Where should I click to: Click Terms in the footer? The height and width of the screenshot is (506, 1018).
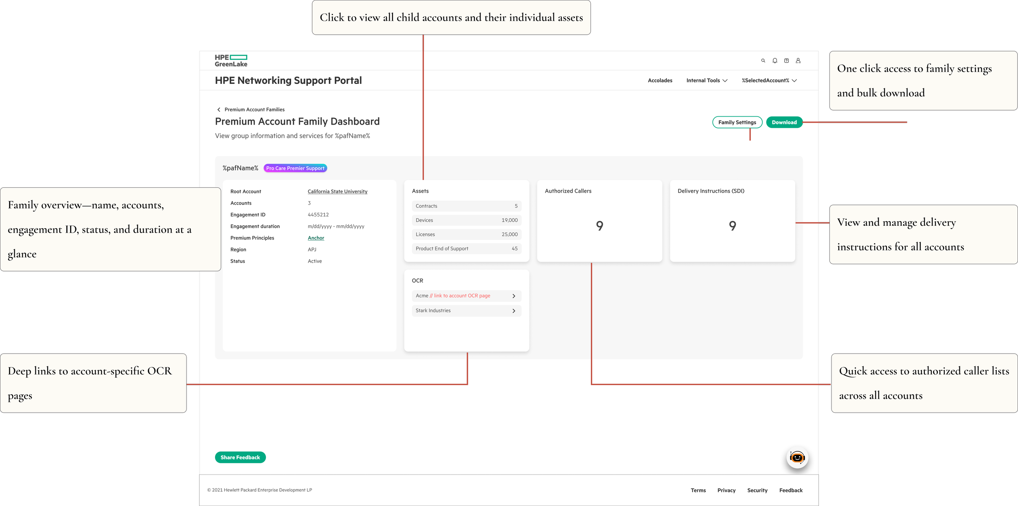coord(698,490)
